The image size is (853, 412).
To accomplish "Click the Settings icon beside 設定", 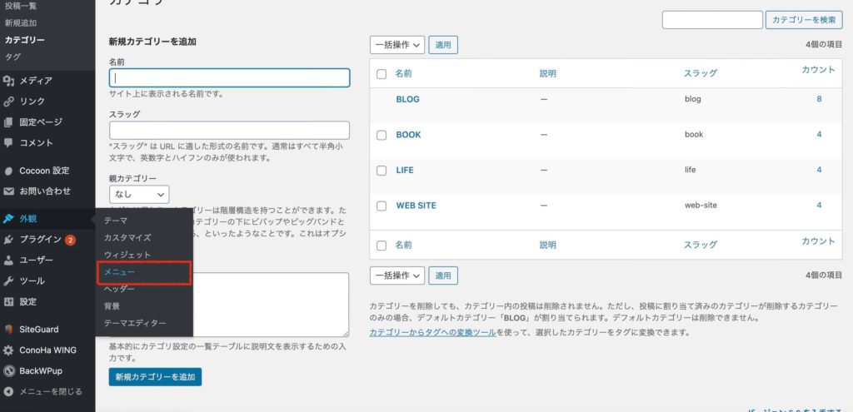I will [8, 301].
